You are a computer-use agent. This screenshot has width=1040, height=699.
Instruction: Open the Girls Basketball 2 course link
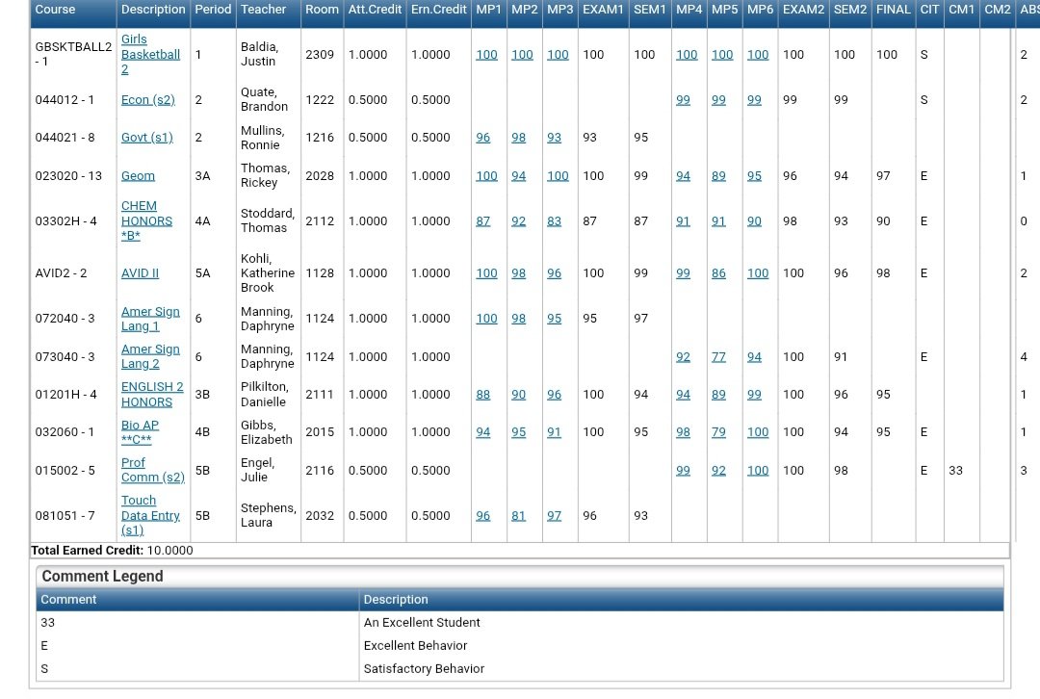click(150, 54)
